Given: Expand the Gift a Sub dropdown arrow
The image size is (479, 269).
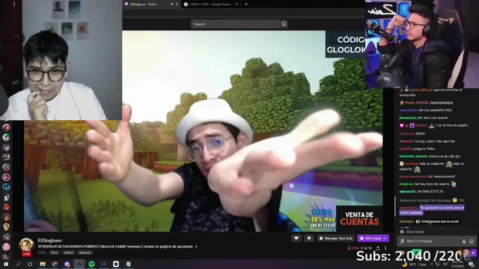Looking at the screenshot, I should pos(385,238).
